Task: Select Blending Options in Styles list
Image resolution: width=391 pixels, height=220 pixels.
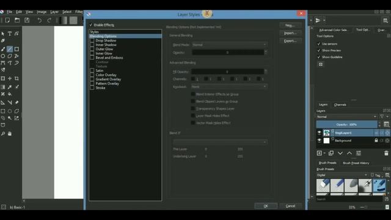Action: point(125,36)
